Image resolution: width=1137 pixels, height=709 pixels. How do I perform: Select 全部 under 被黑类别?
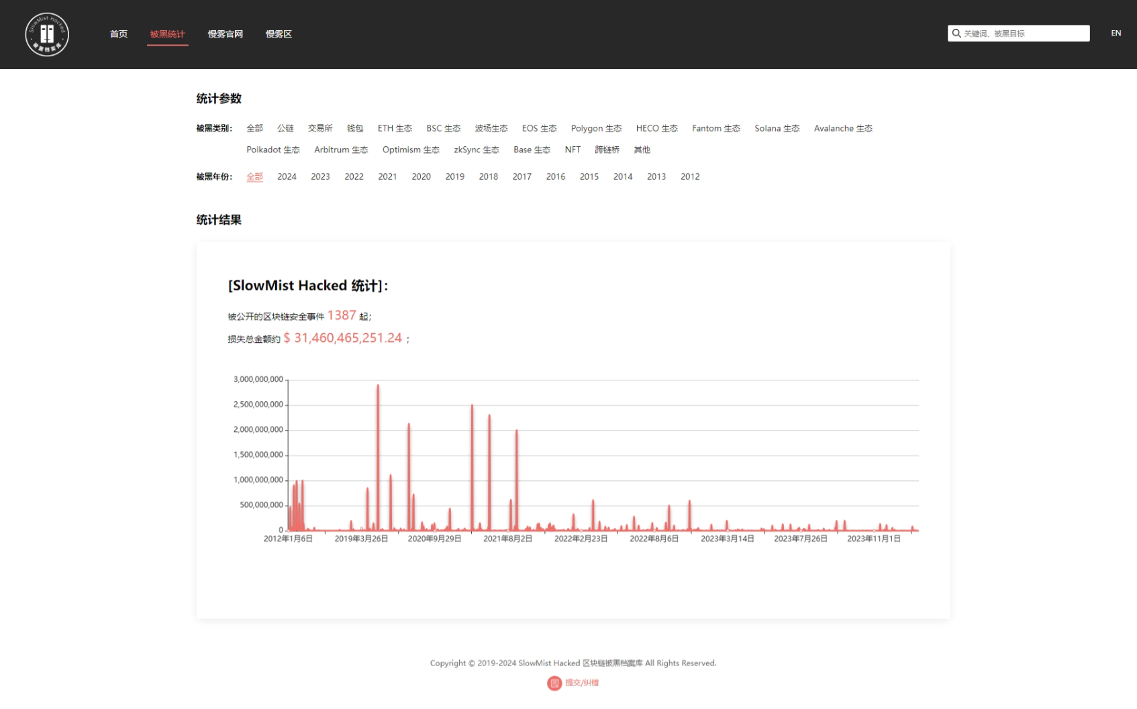coord(254,128)
